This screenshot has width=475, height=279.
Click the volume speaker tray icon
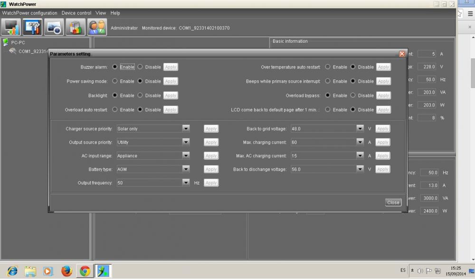420,271
